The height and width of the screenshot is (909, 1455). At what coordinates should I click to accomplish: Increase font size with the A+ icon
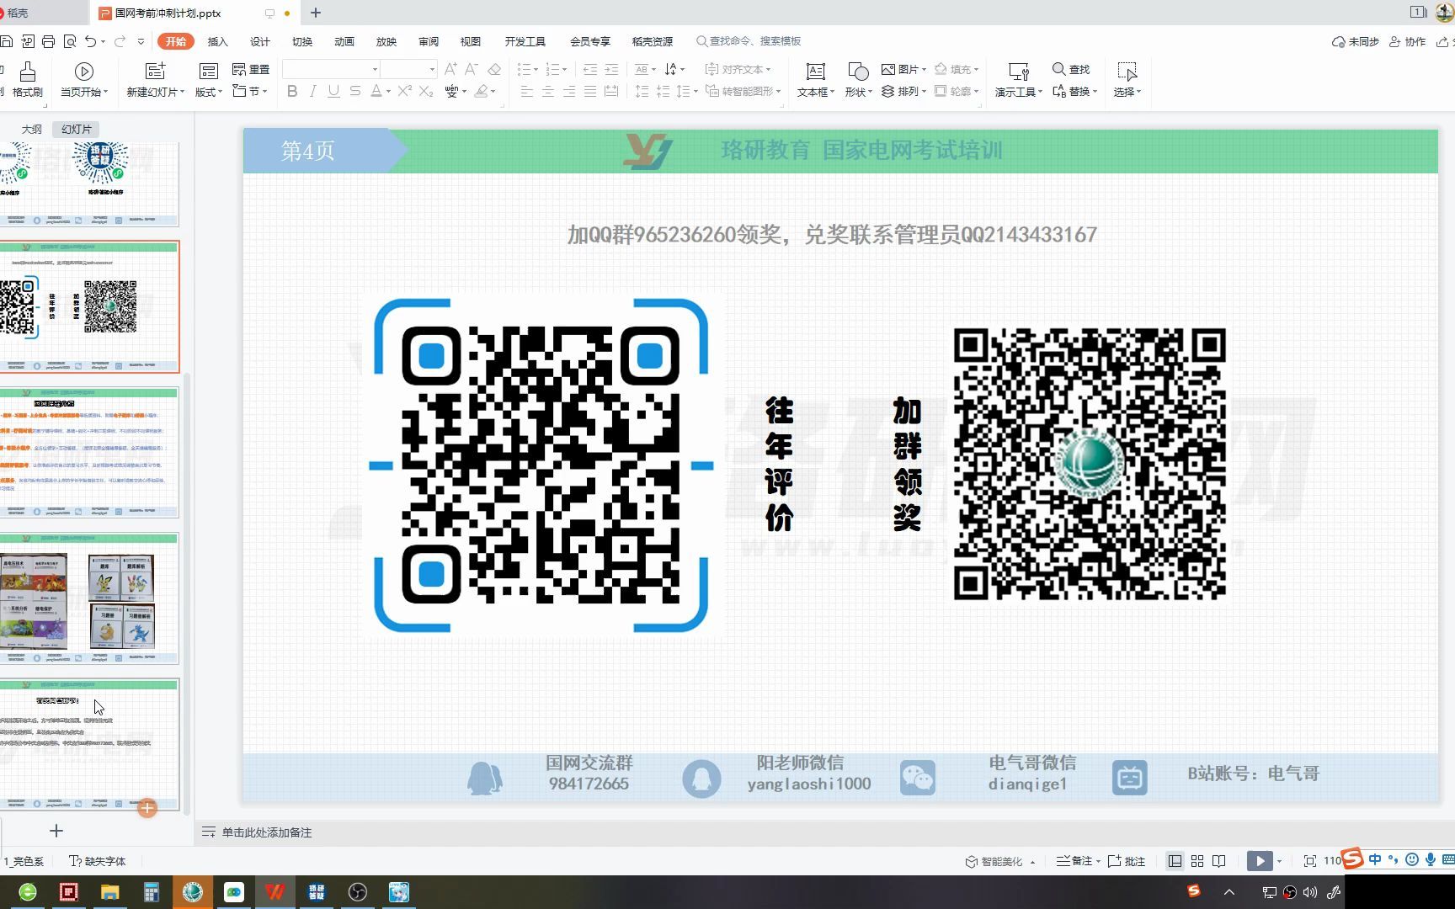450,69
